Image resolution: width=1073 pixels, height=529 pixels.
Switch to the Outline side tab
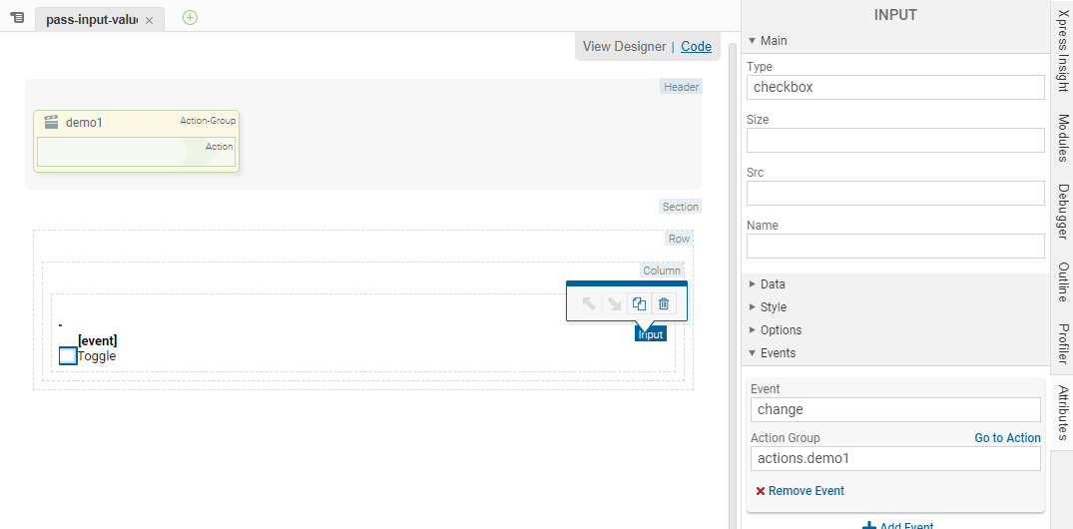[1063, 281]
